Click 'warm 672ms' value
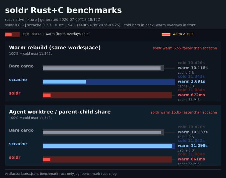The image size is (226, 178). point(191,95)
